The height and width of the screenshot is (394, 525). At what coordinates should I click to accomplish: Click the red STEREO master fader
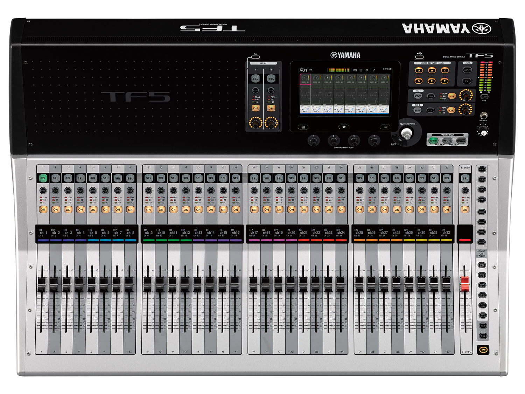pyautogui.click(x=465, y=284)
